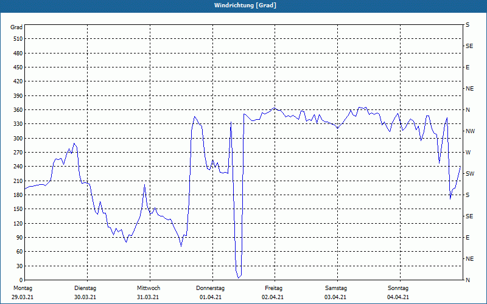Click the 'NW' compass label

tap(470, 131)
